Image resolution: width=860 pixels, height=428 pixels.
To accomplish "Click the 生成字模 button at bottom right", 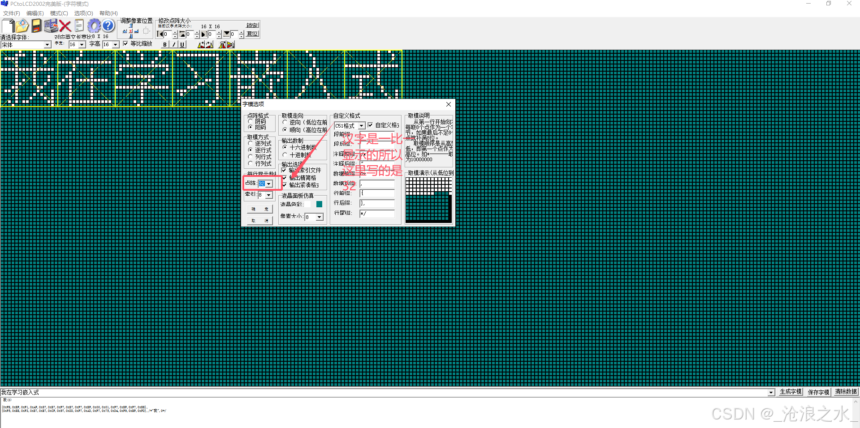I will pos(790,392).
